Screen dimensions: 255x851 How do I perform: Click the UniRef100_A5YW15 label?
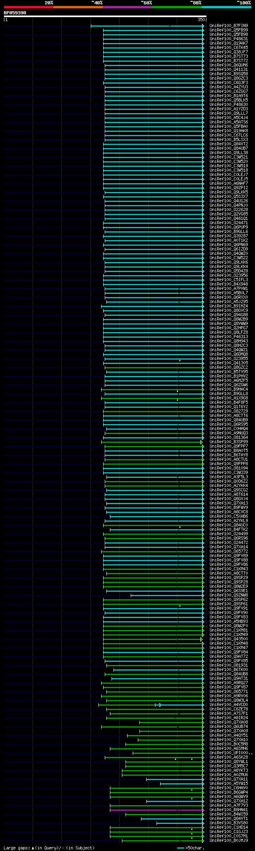click(x=229, y=784)
